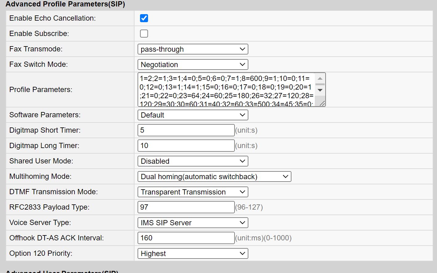The image size is (437, 273).
Task: Uncheck Enable Echo Cancellation checkbox
Action: coord(144,18)
